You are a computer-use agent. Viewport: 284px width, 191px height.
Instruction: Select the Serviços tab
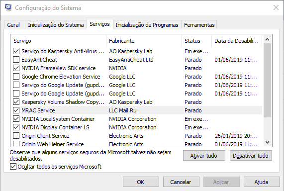100,24
